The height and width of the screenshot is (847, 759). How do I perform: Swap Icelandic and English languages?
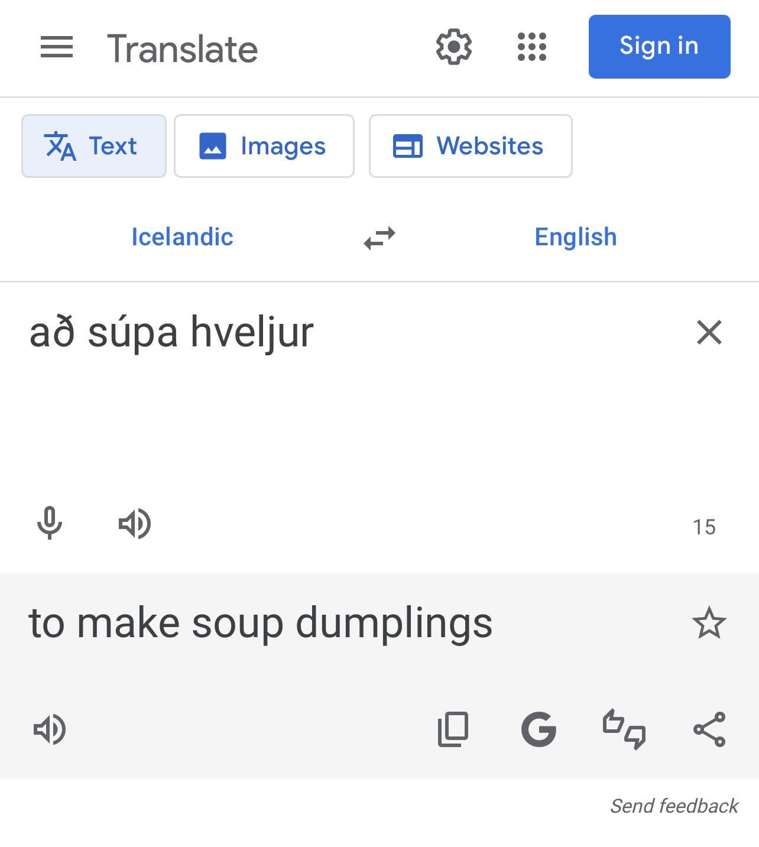click(x=379, y=238)
